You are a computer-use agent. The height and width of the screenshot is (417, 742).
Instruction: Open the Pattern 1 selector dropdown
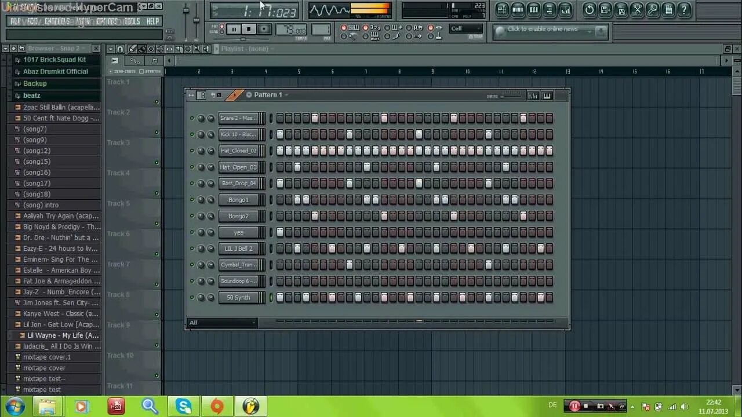coord(267,95)
